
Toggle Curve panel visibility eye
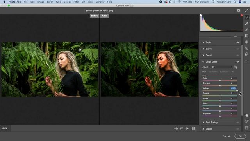(x=237, y=49)
